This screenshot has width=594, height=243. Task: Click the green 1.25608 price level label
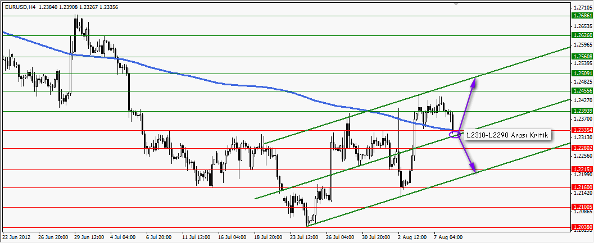click(x=583, y=56)
